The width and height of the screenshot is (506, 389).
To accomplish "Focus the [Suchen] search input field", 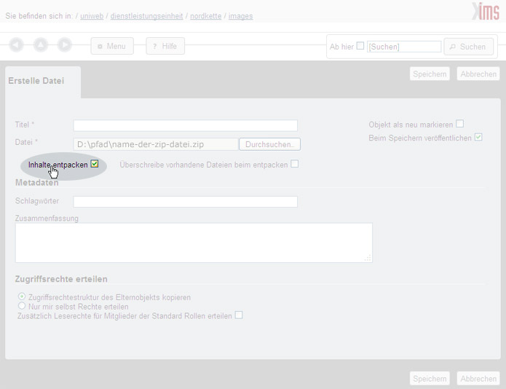I will (404, 47).
